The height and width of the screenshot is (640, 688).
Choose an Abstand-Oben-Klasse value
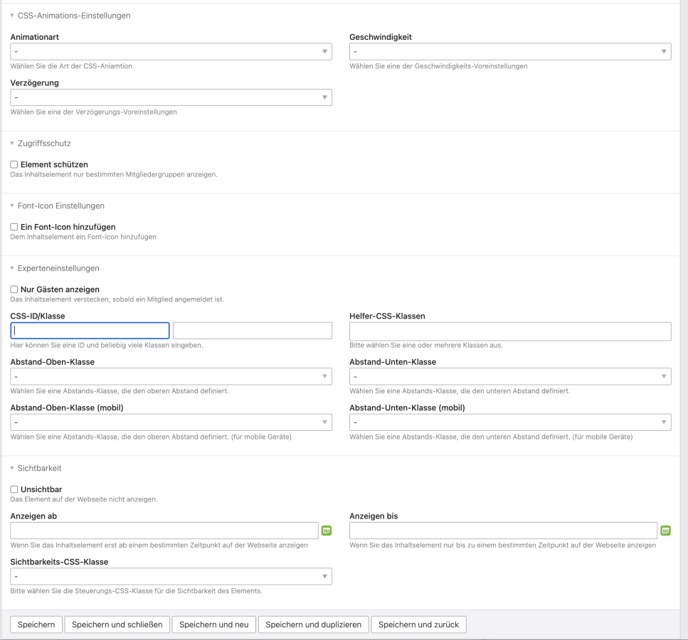click(x=171, y=376)
